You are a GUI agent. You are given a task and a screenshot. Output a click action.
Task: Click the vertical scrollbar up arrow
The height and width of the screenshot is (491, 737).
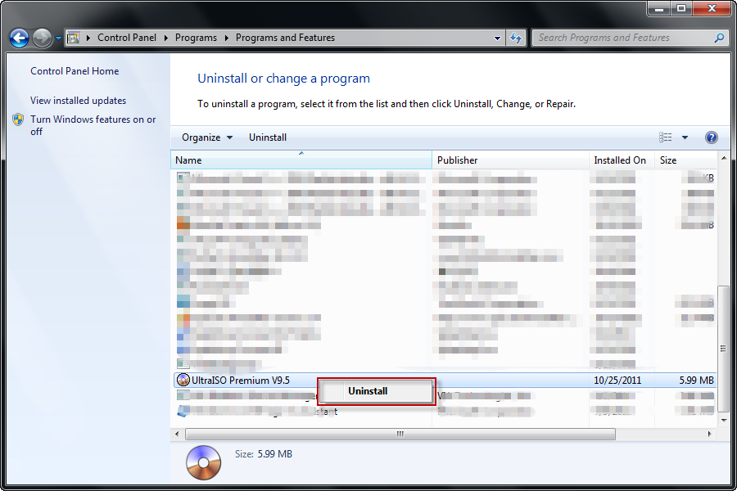tap(724, 159)
